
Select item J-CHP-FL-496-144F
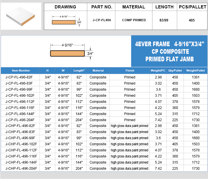click(x=21, y=162)
